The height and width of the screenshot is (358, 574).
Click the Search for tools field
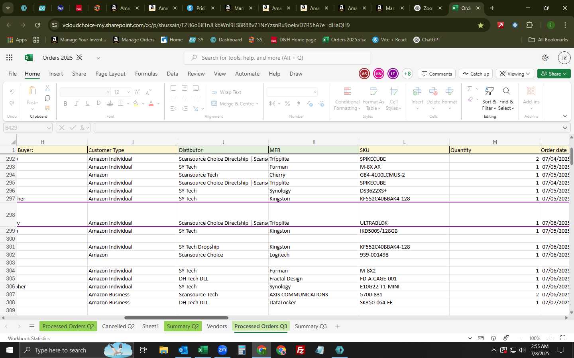click(x=277, y=58)
